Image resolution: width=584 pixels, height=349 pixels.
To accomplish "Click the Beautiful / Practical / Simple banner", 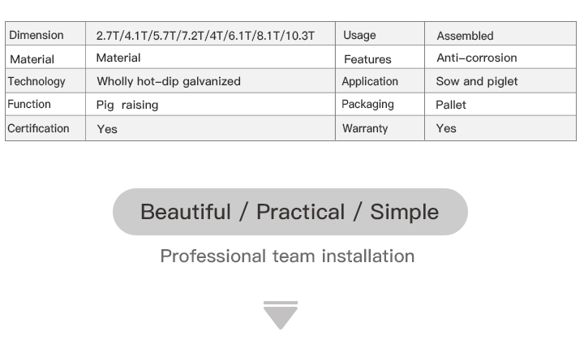I will [290, 212].
